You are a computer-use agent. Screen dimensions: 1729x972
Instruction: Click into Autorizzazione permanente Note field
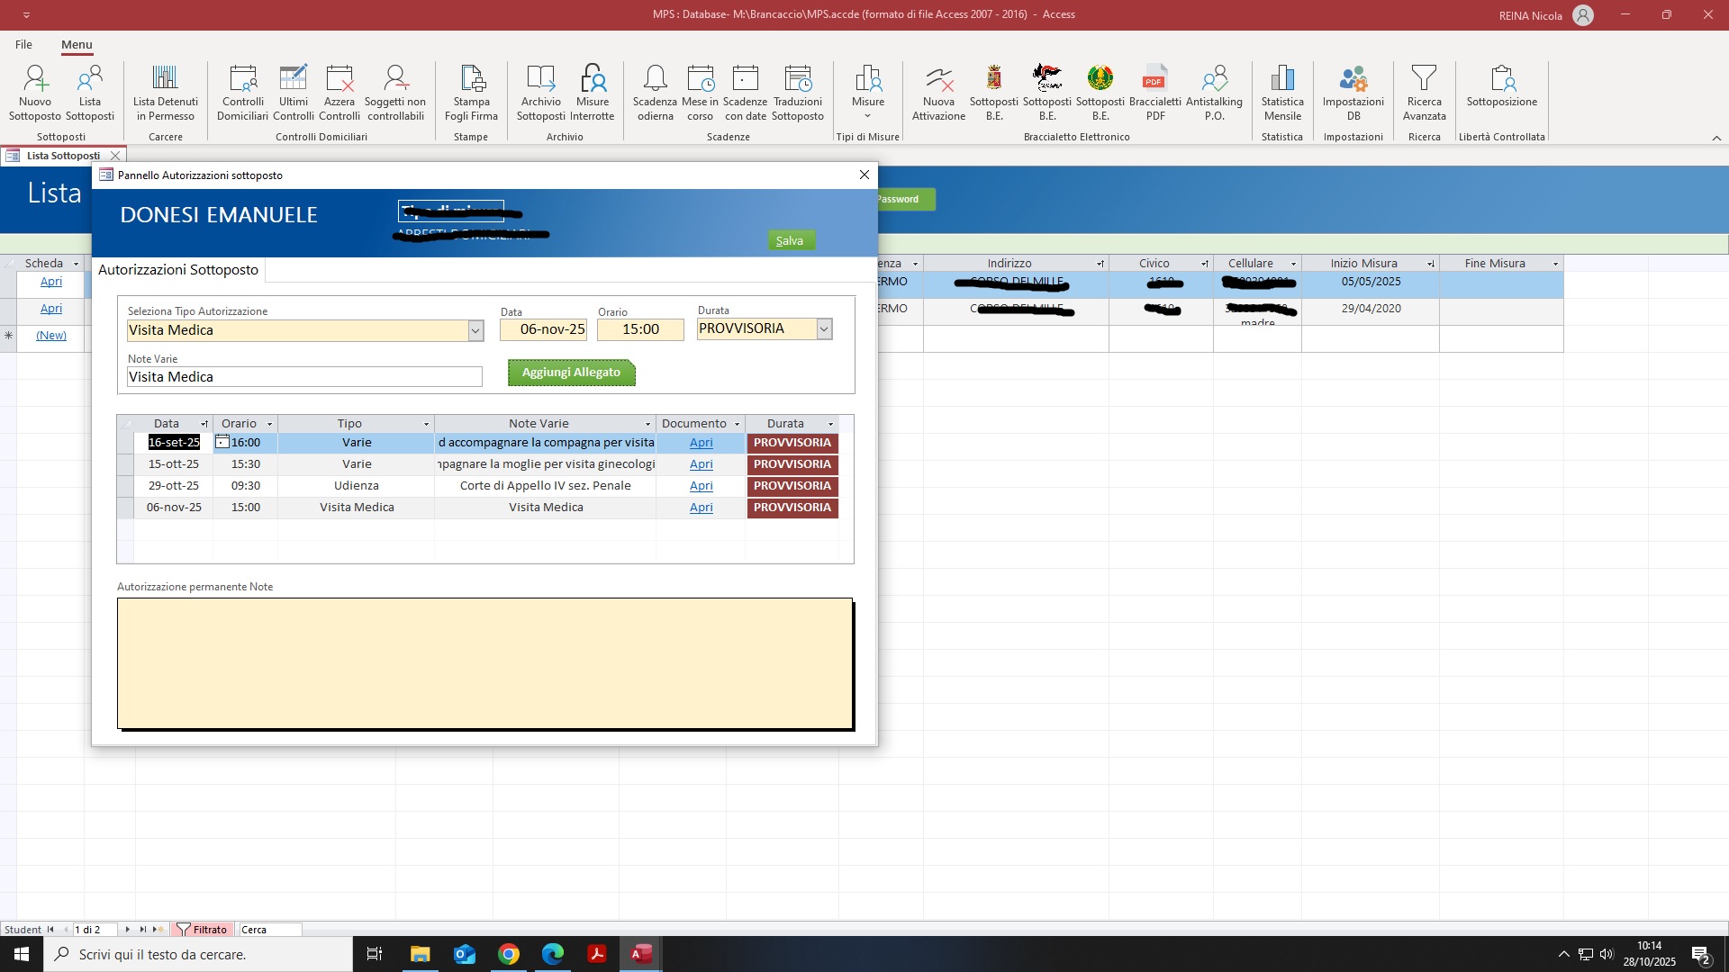[x=484, y=663]
